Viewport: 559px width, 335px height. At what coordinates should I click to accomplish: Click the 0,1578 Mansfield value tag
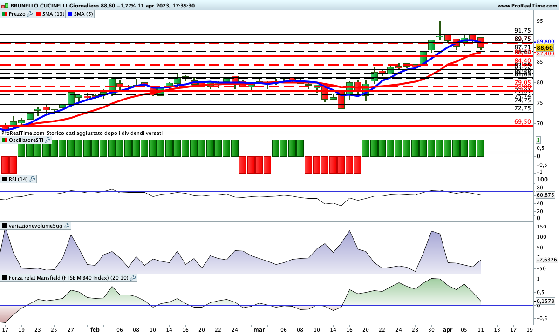[x=545, y=301]
